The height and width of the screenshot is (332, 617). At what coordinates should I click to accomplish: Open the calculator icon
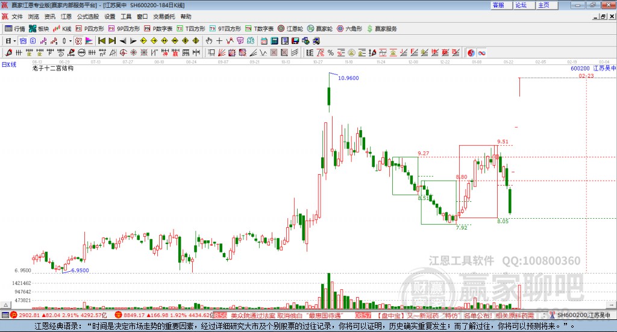(x=274, y=41)
